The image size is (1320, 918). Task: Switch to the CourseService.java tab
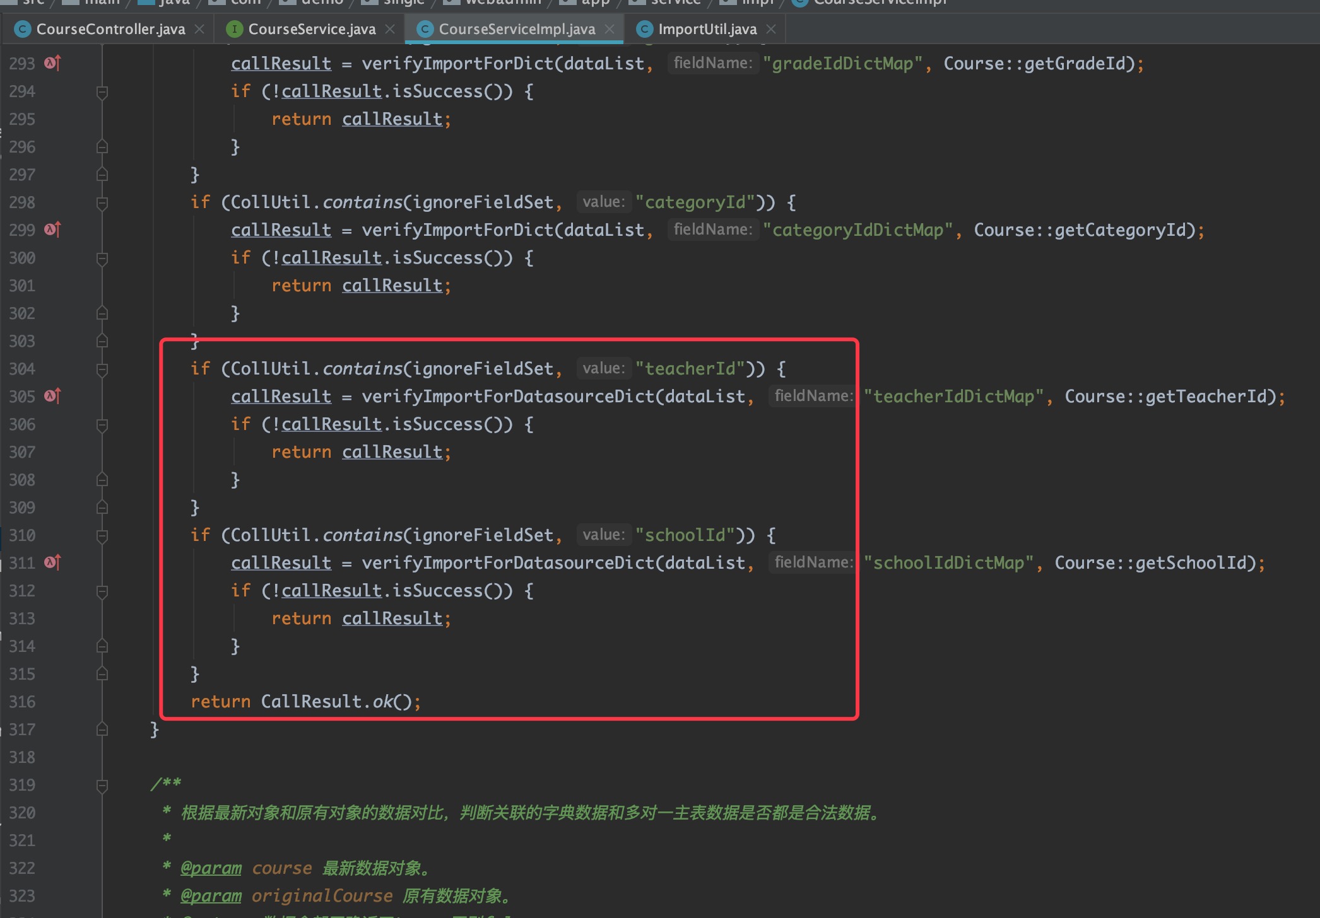312,29
